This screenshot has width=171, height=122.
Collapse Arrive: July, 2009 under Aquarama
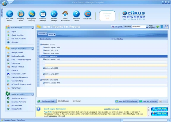click(x=44, y=68)
